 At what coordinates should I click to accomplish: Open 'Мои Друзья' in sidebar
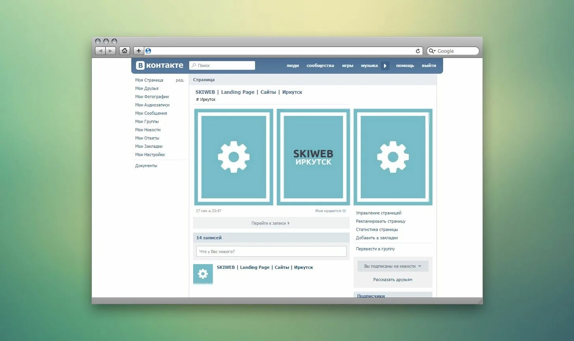pyautogui.click(x=147, y=88)
